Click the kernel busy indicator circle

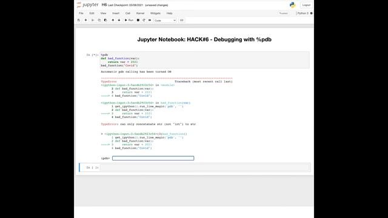point(311,13)
